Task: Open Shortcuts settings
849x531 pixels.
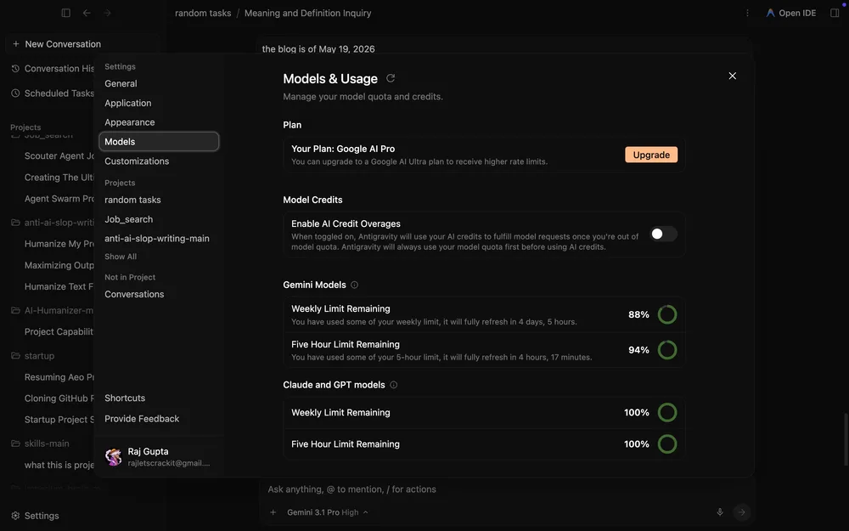Action: (x=125, y=398)
